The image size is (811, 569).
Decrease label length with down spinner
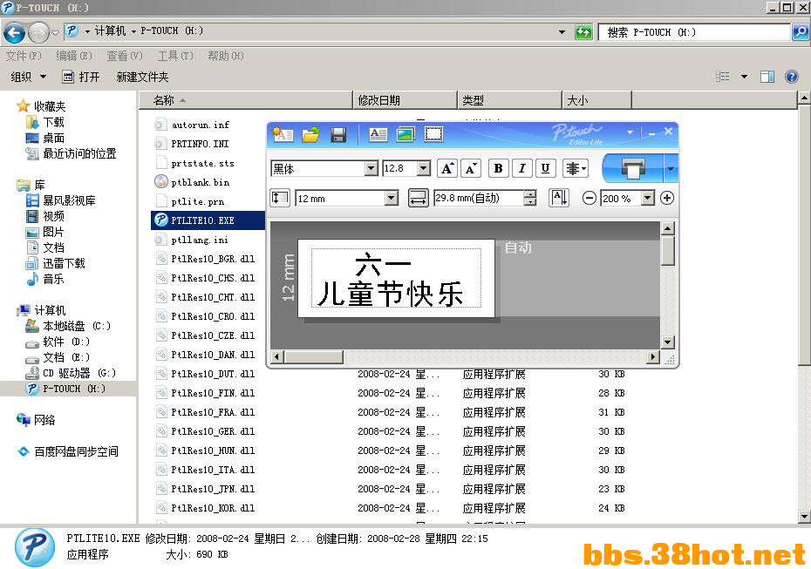tap(530, 202)
